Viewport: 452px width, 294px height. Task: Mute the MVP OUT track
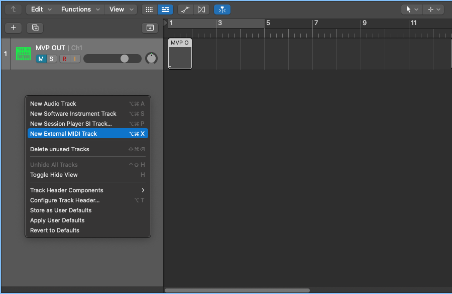(41, 59)
